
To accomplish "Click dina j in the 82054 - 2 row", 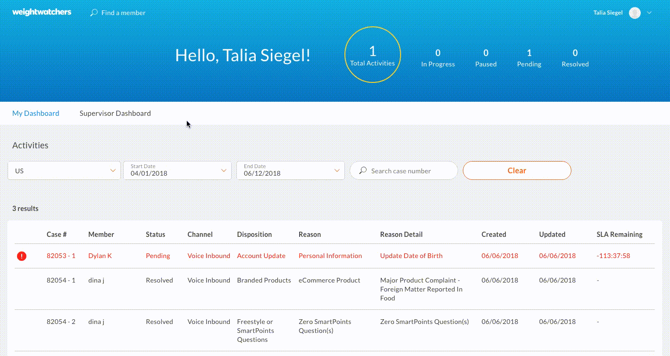I will pyautogui.click(x=96, y=322).
